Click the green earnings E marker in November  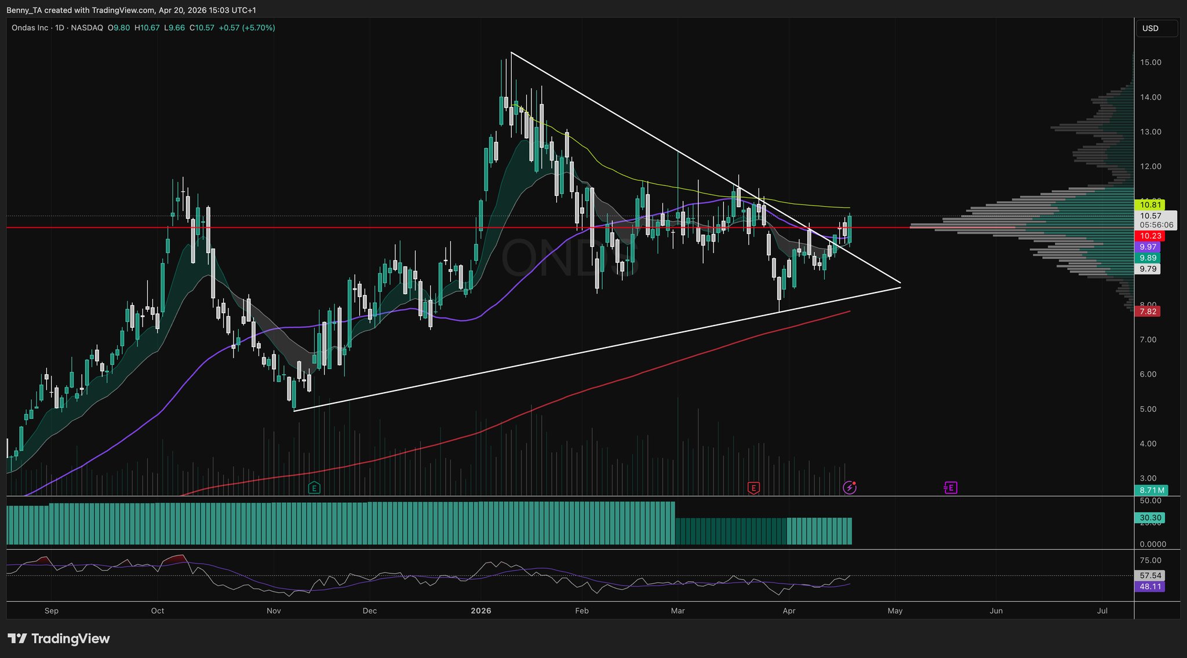click(314, 488)
